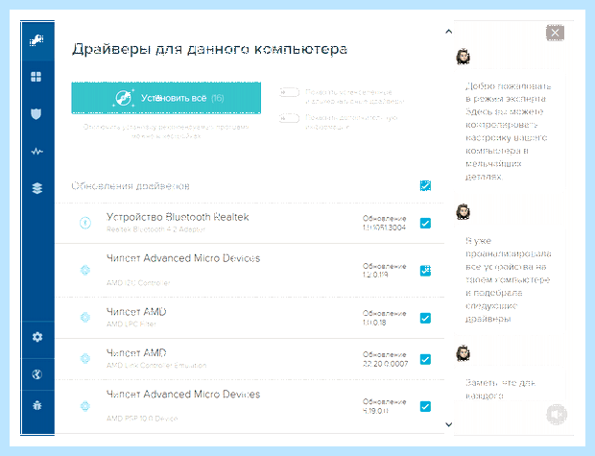The width and height of the screenshot is (595, 456).
Task: Click the bug report icon in sidebar
Action: click(37, 405)
